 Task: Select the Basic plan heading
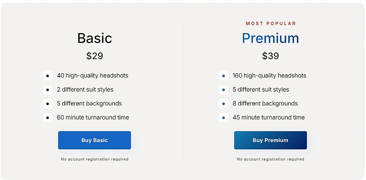(94, 38)
